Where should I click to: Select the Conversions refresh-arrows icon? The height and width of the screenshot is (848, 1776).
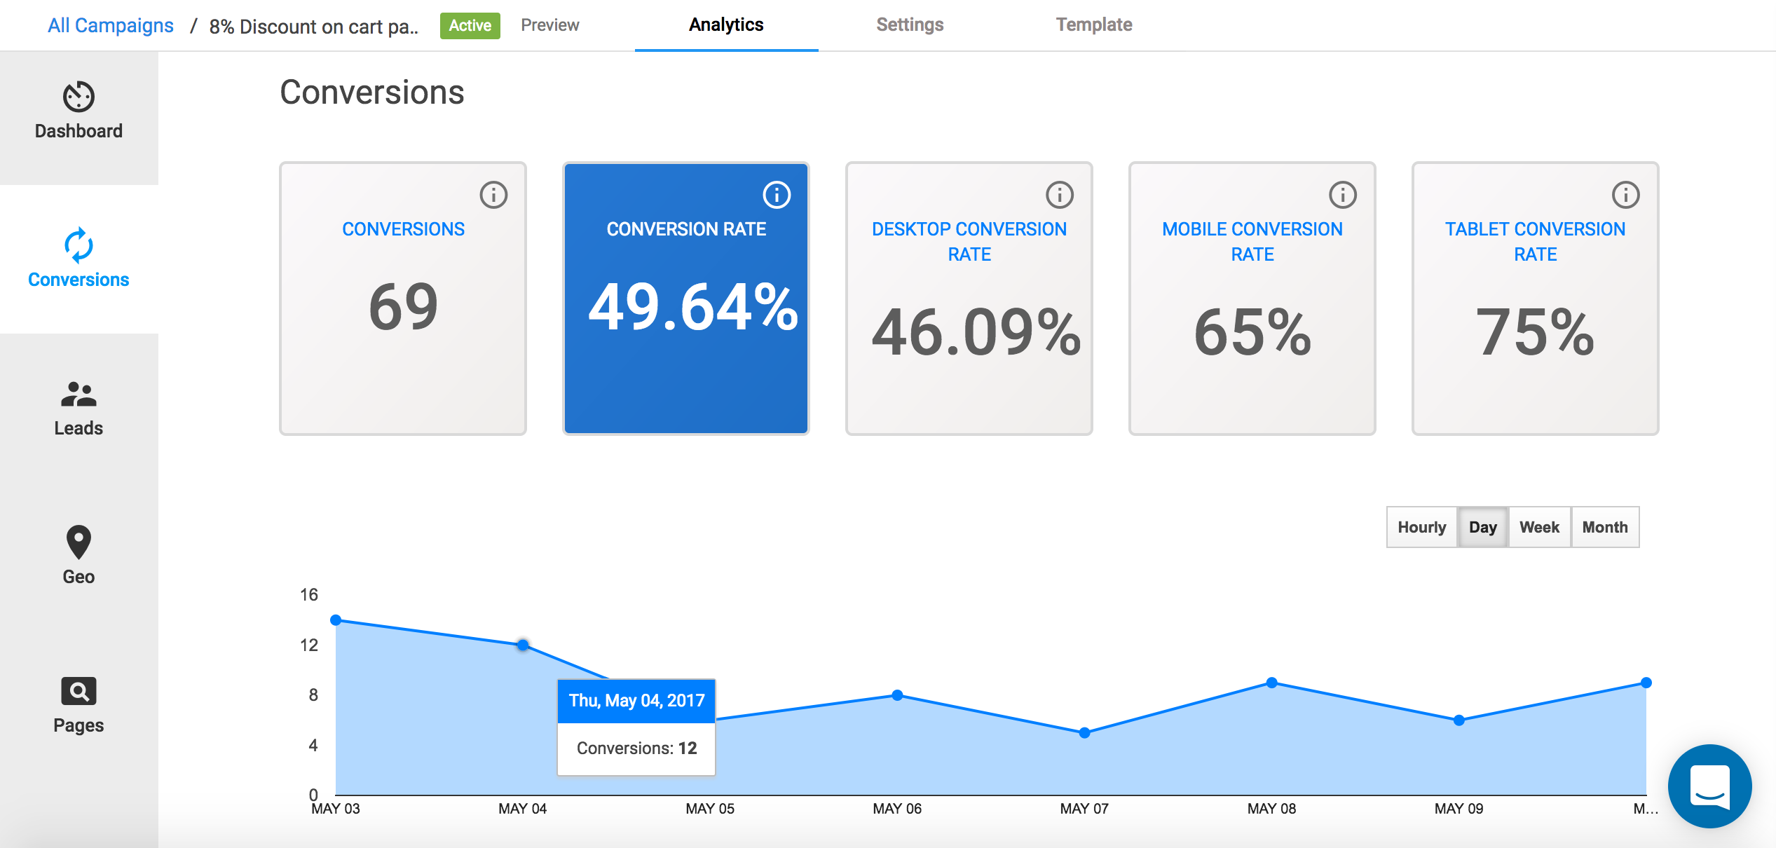(78, 245)
